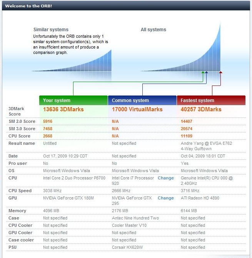This screenshot has height=258, width=252.
Task: Click the fastest system CPU score 11109
Action: (187, 136)
